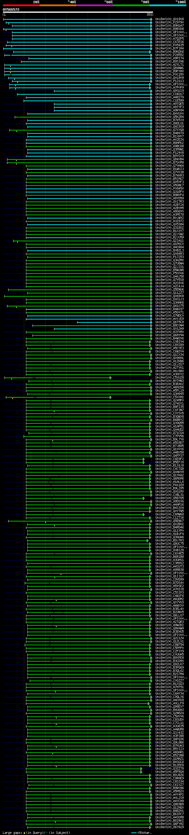Screen dimensions: 189x835
Task: Select the UniRef100_C1E599 label
Action: click(x=169, y=100)
